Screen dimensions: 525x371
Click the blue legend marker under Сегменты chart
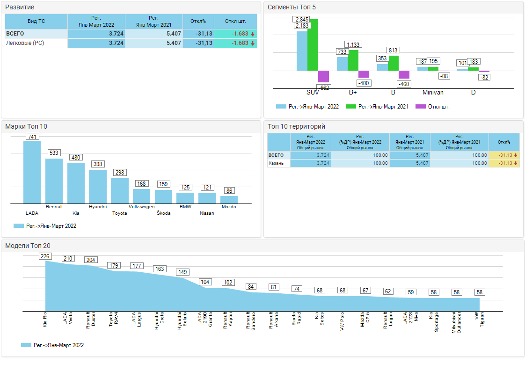[x=281, y=107]
